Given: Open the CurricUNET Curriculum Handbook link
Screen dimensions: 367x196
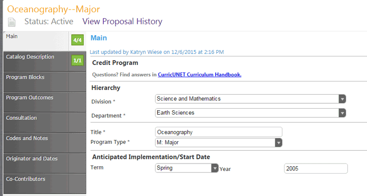Looking at the screenshot, I should [x=199, y=75].
